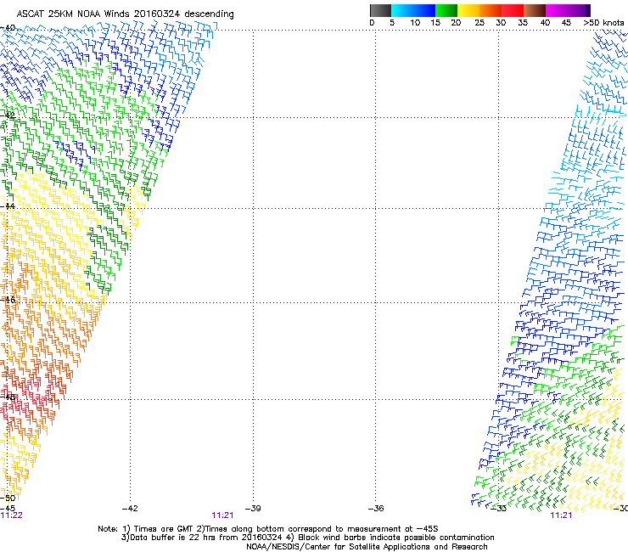This screenshot has height=552, width=628.
Task: Click the 'Data buffer is 22 hrs' note line
Action: click(x=307, y=538)
